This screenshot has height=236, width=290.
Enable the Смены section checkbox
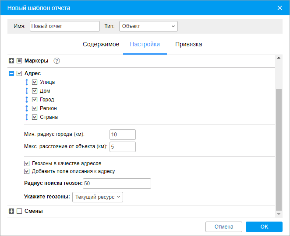click(x=19, y=212)
